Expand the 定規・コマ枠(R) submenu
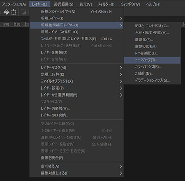185x181 pixels. [76, 75]
